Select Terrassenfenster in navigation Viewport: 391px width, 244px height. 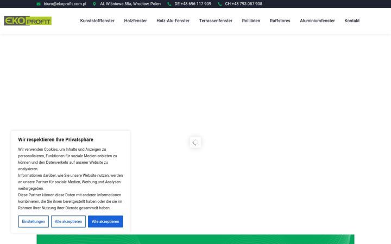pyautogui.click(x=216, y=21)
